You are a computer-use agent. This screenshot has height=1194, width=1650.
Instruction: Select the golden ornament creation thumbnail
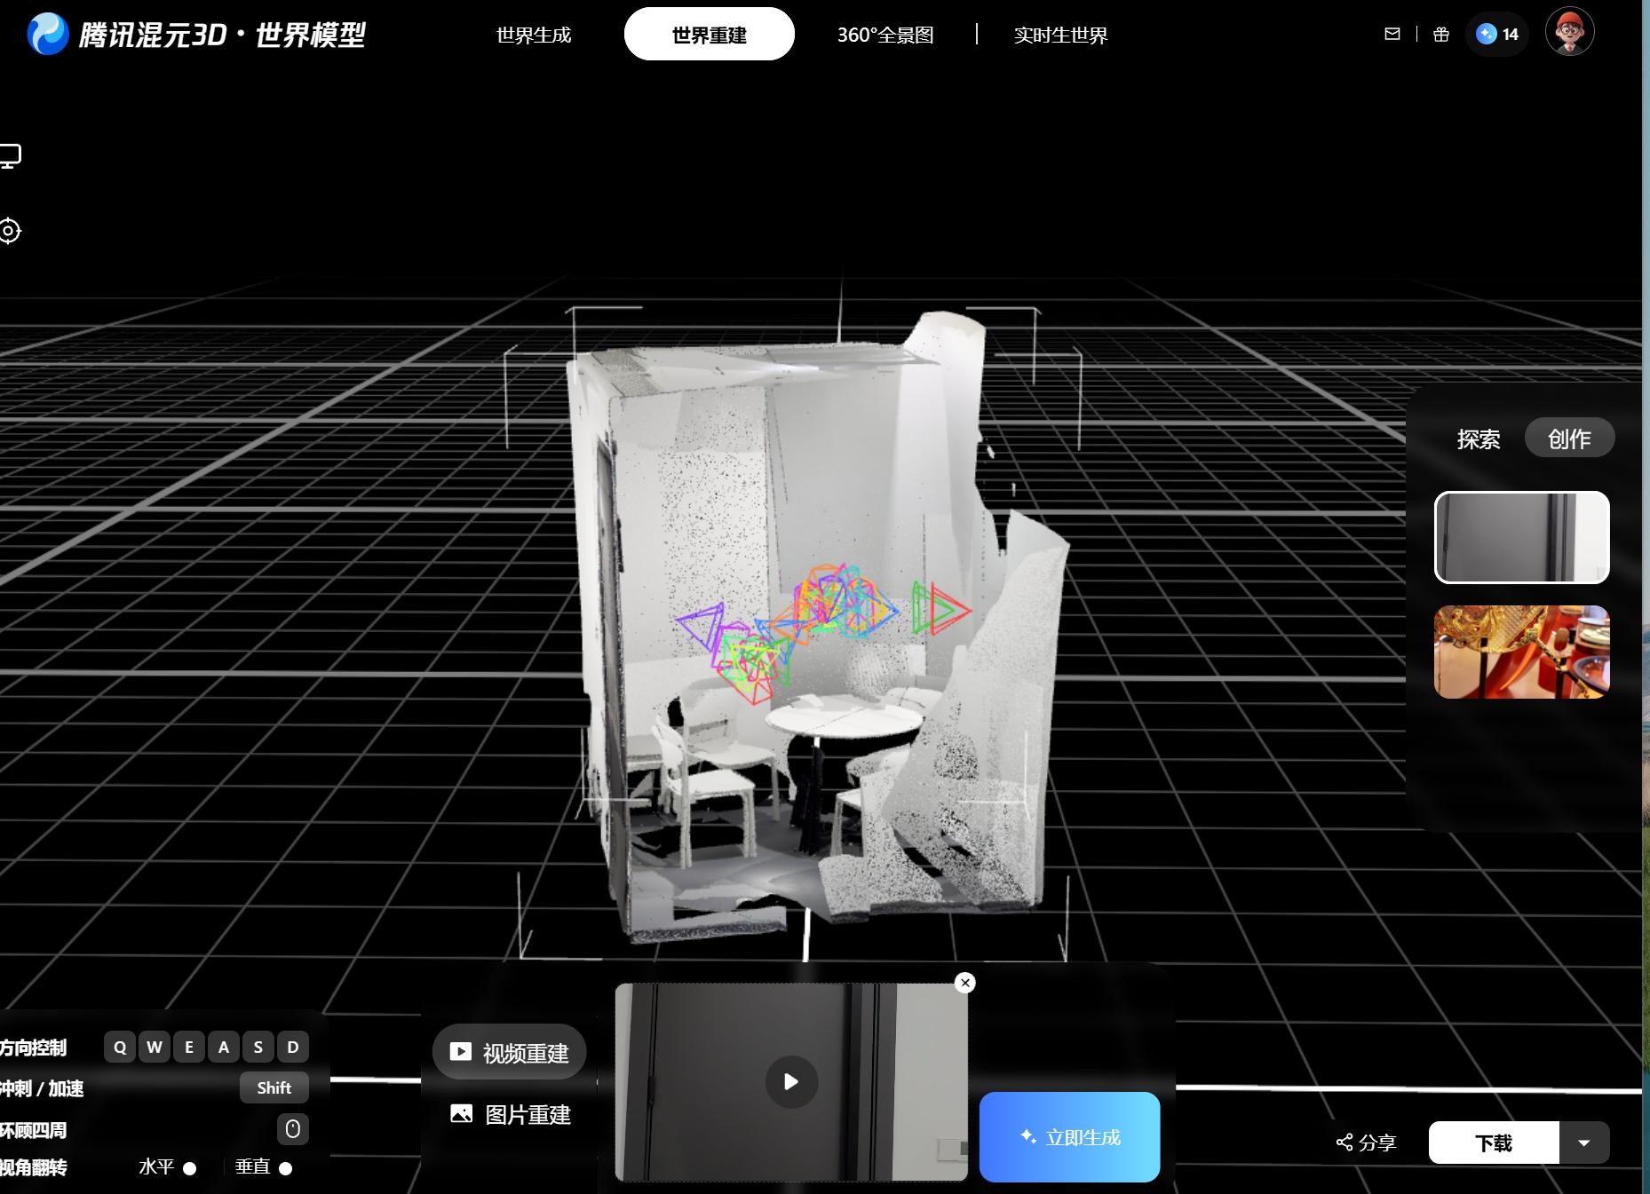pos(1522,652)
